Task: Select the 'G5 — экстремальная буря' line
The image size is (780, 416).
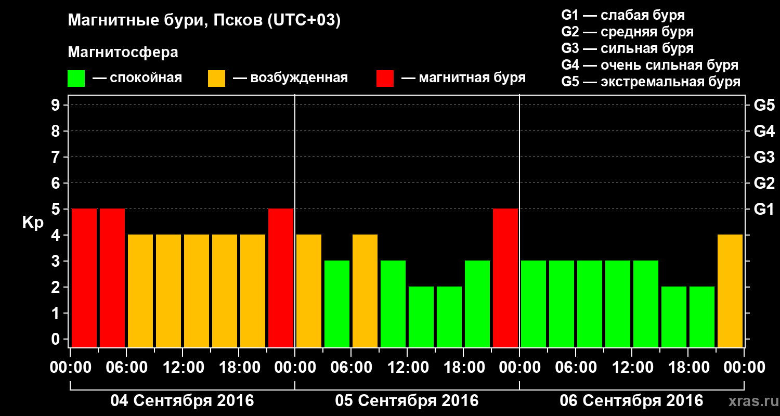Action: [651, 82]
